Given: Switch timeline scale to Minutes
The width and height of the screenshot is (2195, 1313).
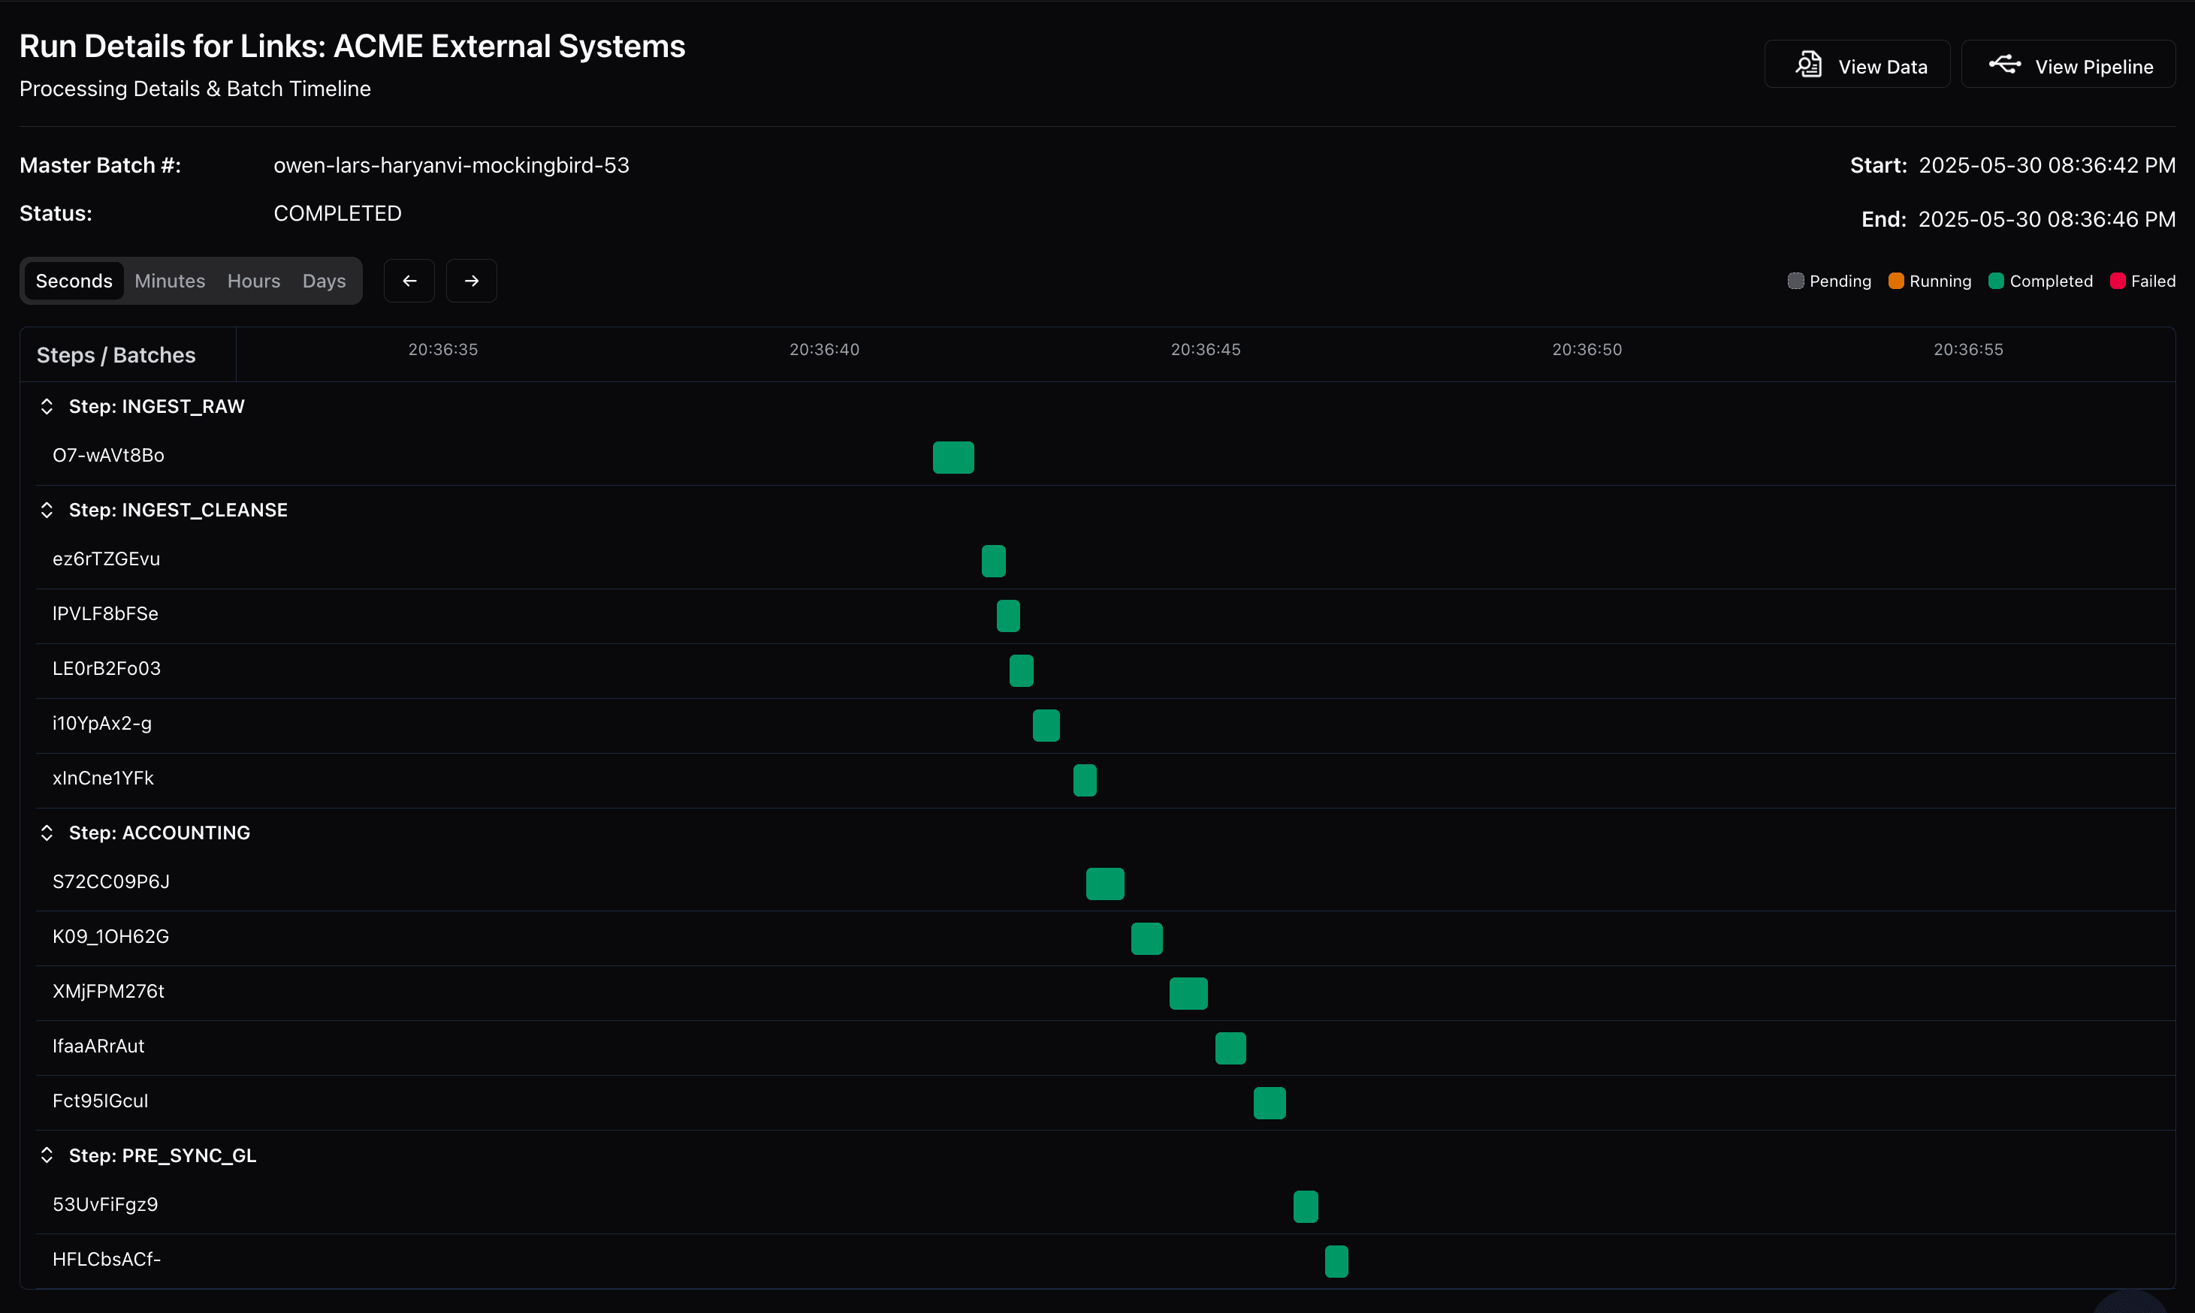Looking at the screenshot, I should pos(170,281).
